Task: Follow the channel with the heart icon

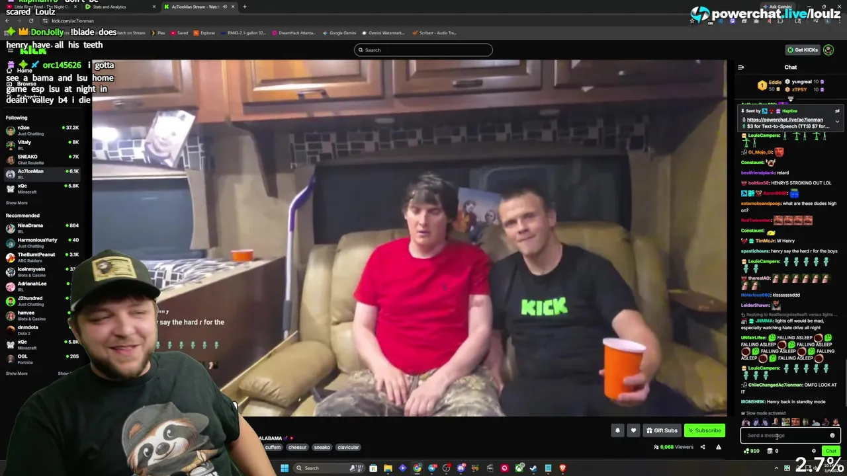Action: (x=633, y=430)
